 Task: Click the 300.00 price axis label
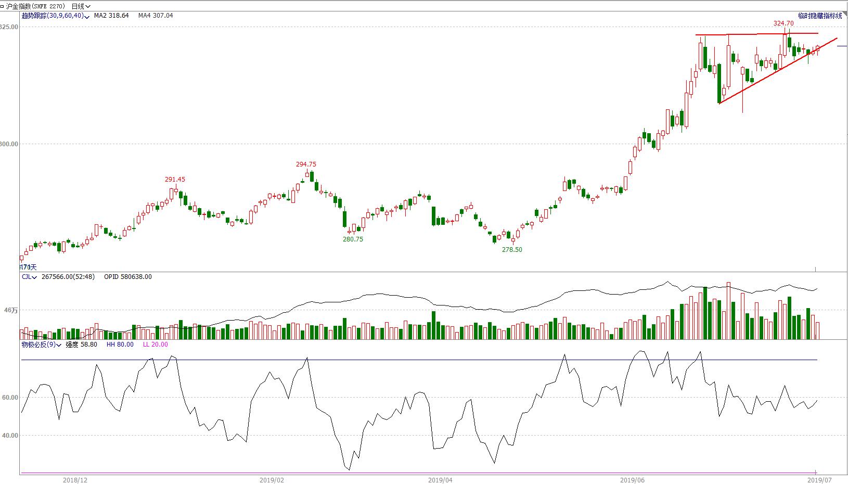[9, 144]
